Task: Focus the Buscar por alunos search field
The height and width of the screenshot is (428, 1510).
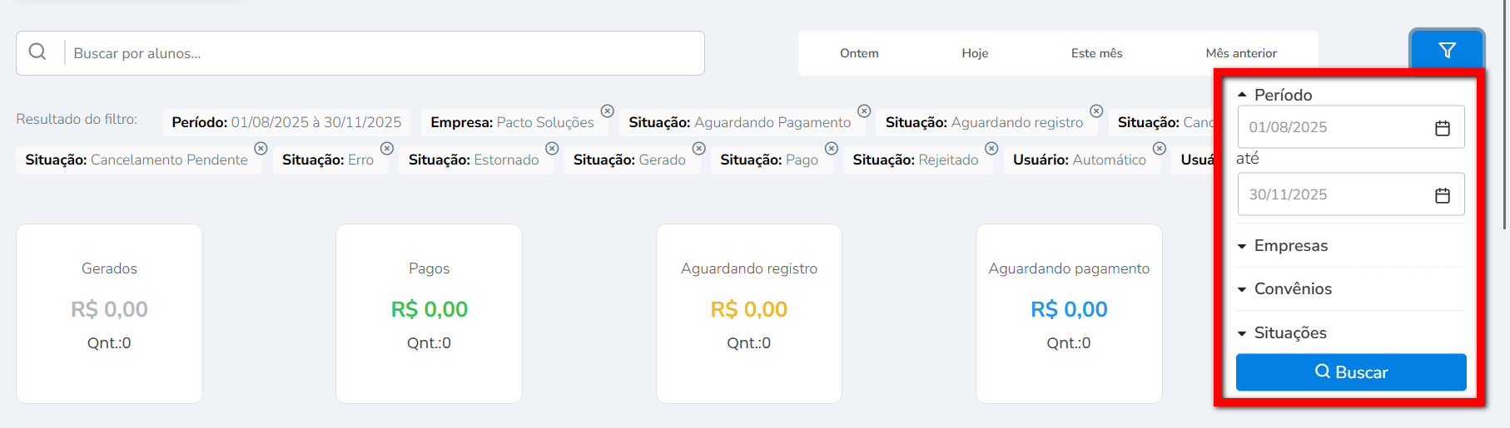Action: point(383,53)
